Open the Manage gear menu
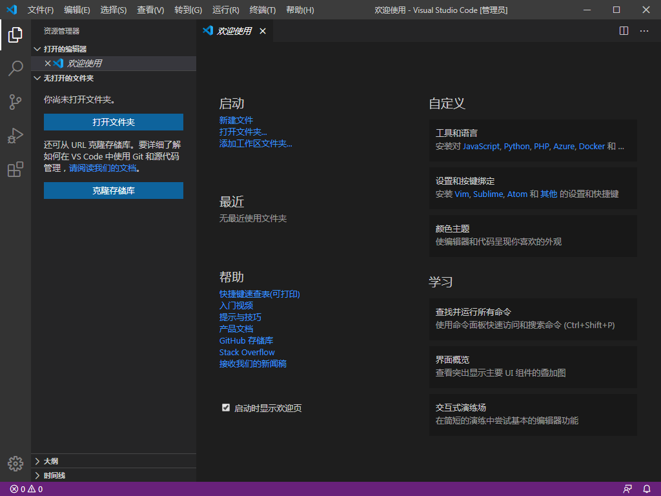 click(x=15, y=463)
